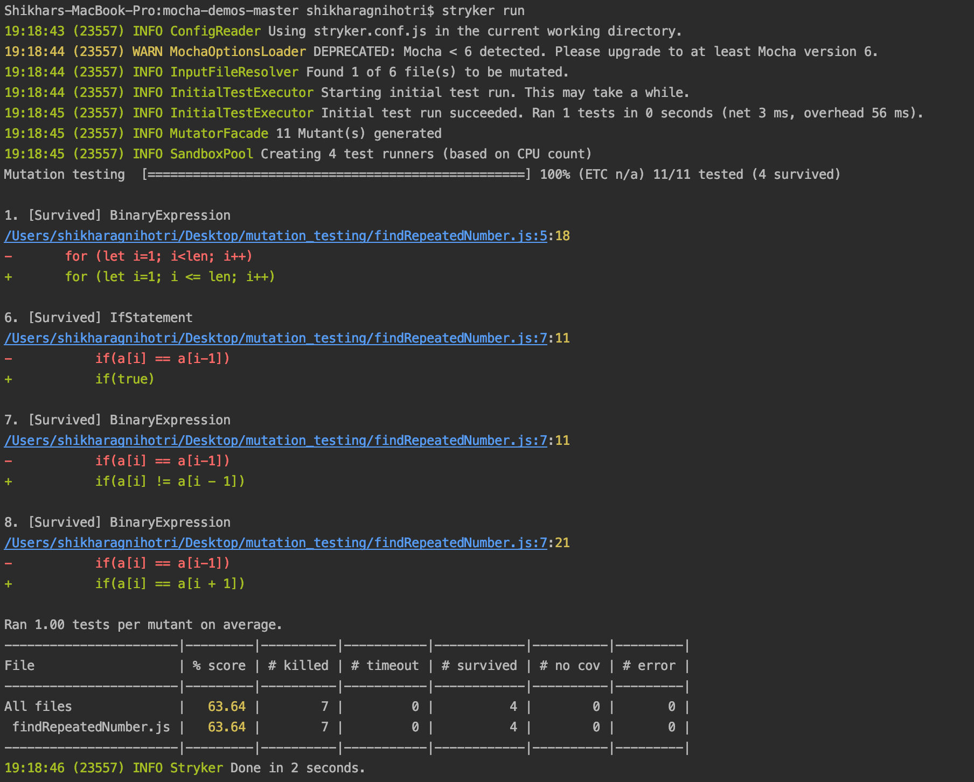This screenshot has width=974, height=782.
Task: Click the '# error' column header
Action: pyautogui.click(x=649, y=666)
